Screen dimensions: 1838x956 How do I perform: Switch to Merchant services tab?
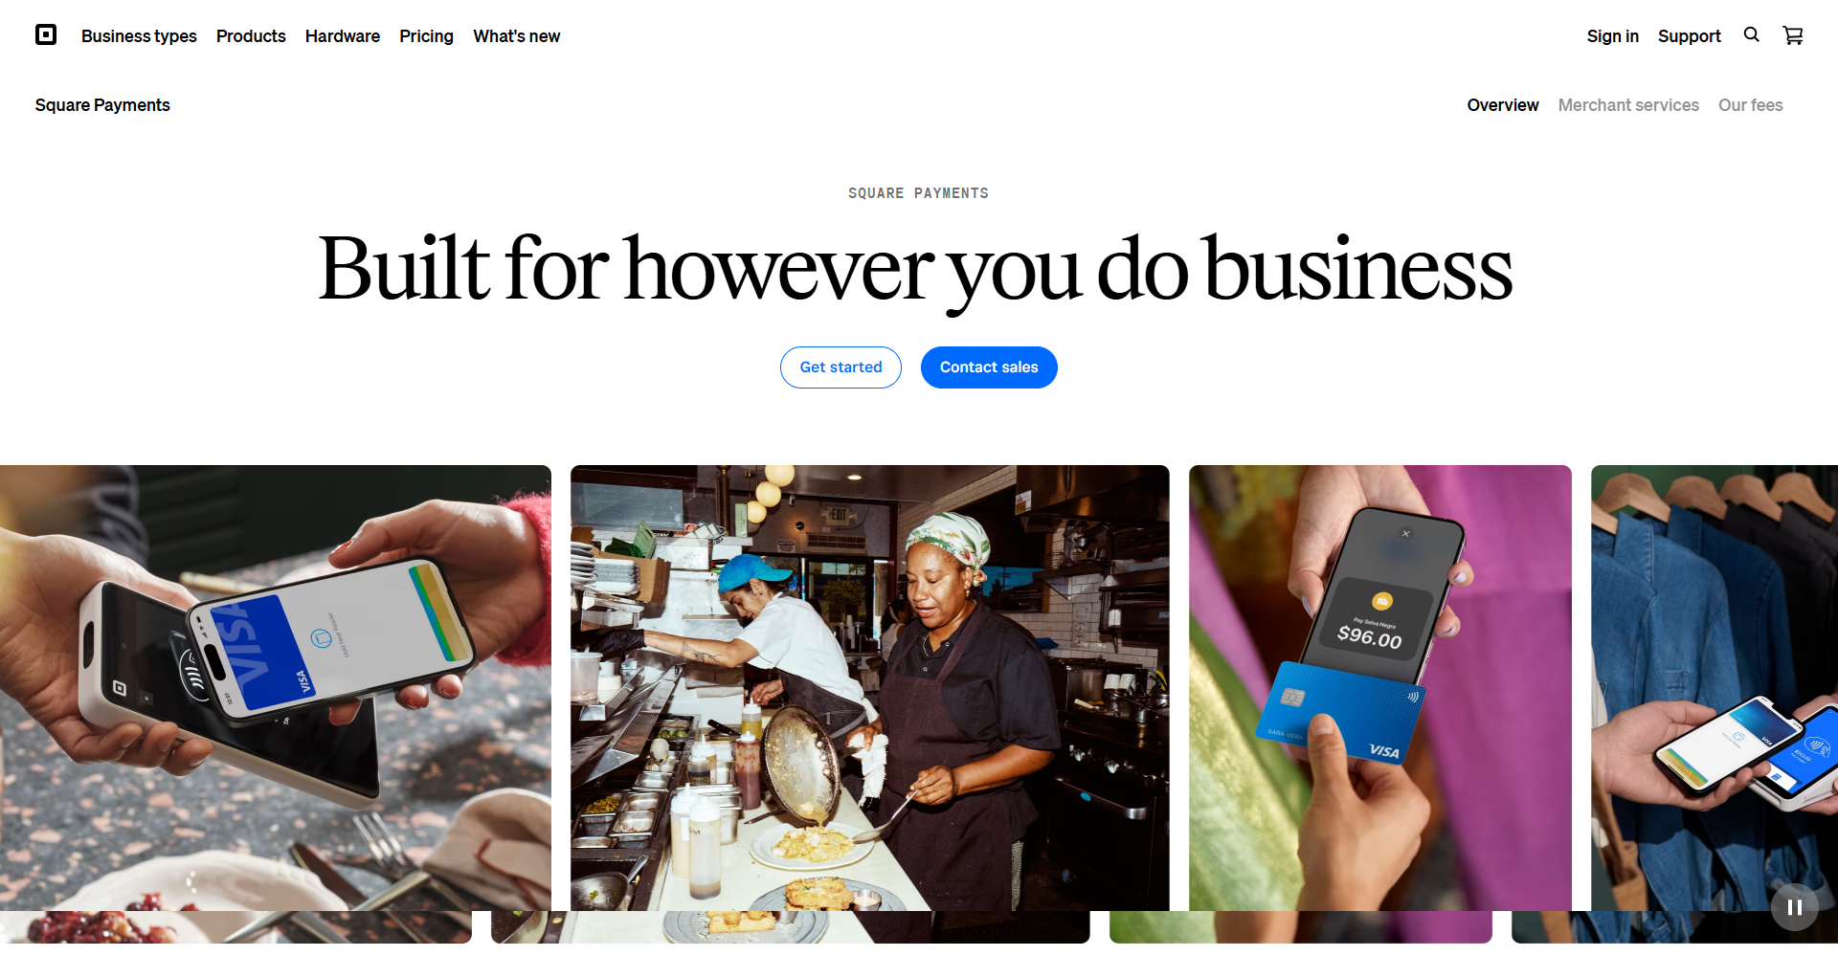pyautogui.click(x=1628, y=105)
